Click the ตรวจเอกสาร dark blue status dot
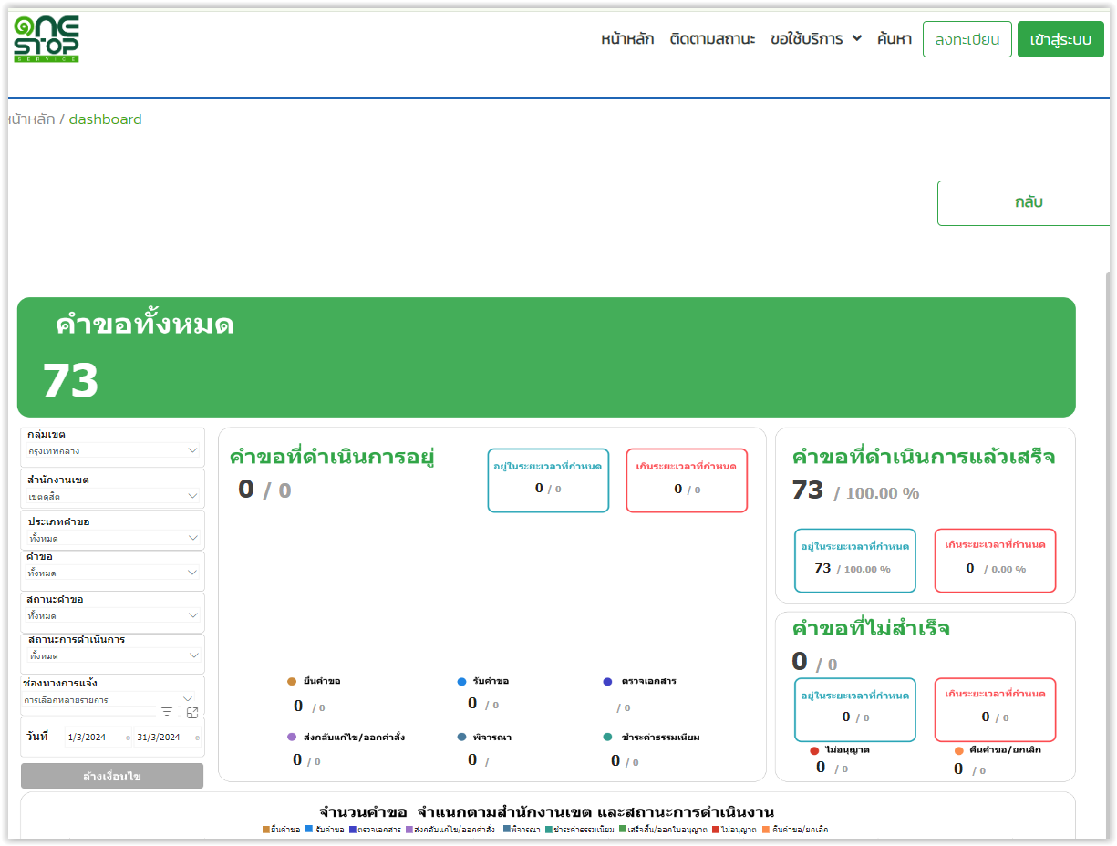Image resolution: width=1117 pixels, height=846 pixels. pos(608,681)
